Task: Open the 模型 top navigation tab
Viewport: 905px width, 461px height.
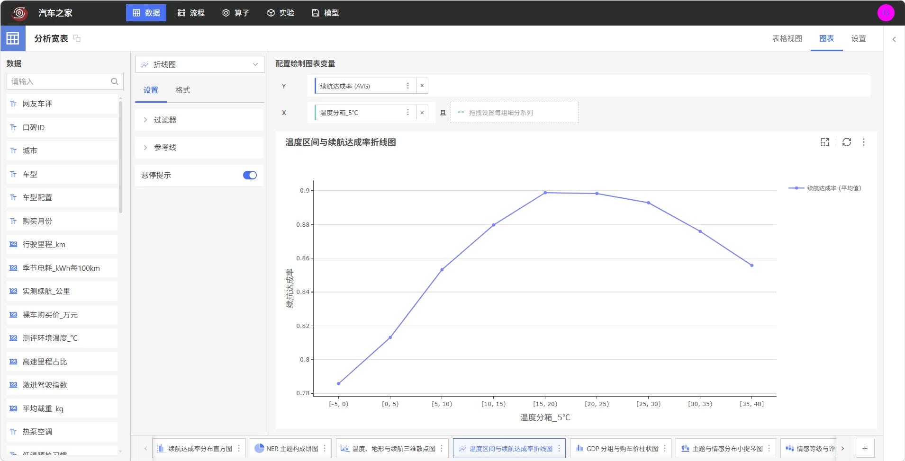Action: [325, 13]
